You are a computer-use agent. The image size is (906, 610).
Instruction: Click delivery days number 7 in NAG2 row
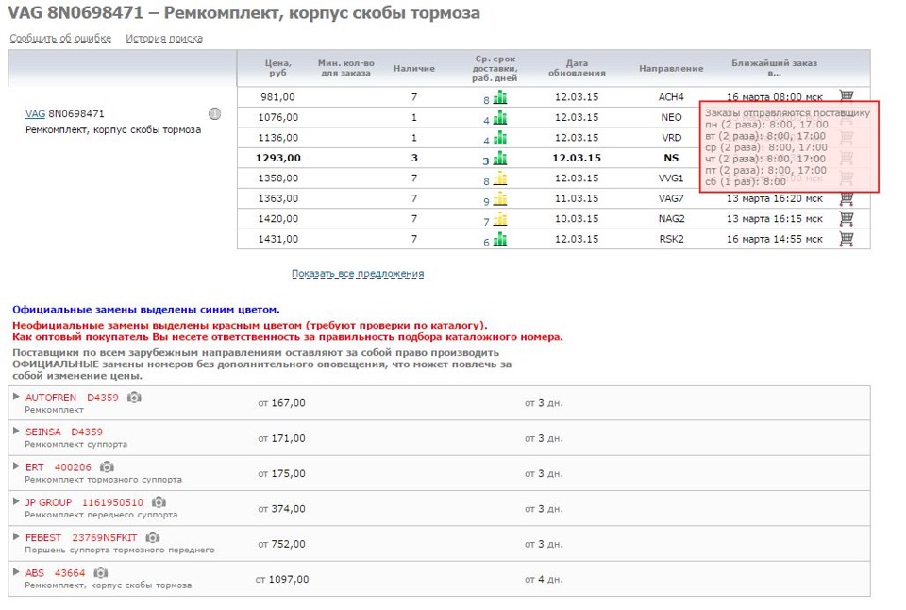(x=487, y=222)
